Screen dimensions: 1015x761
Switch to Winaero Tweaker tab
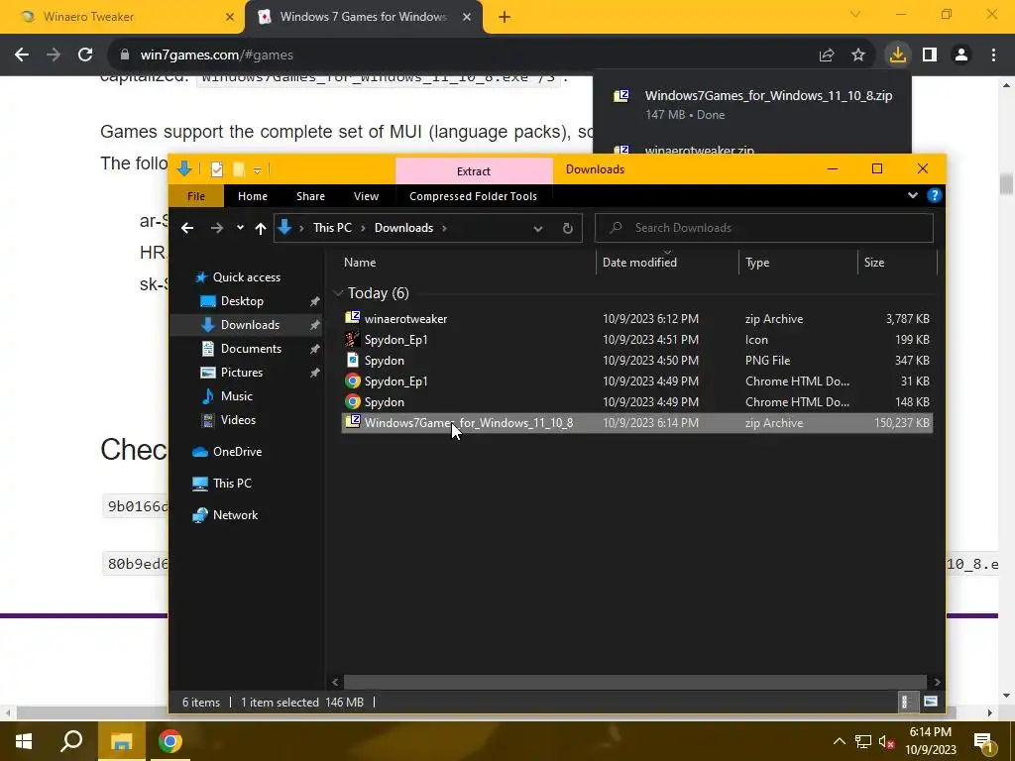click(x=122, y=17)
